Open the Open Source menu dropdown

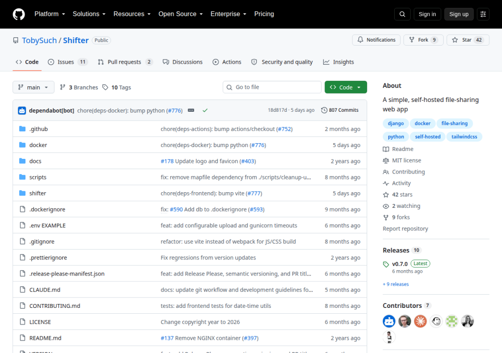(180, 14)
